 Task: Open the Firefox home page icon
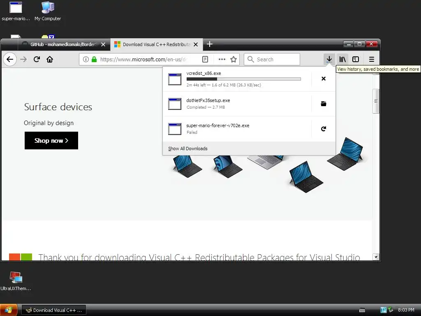(x=50, y=59)
